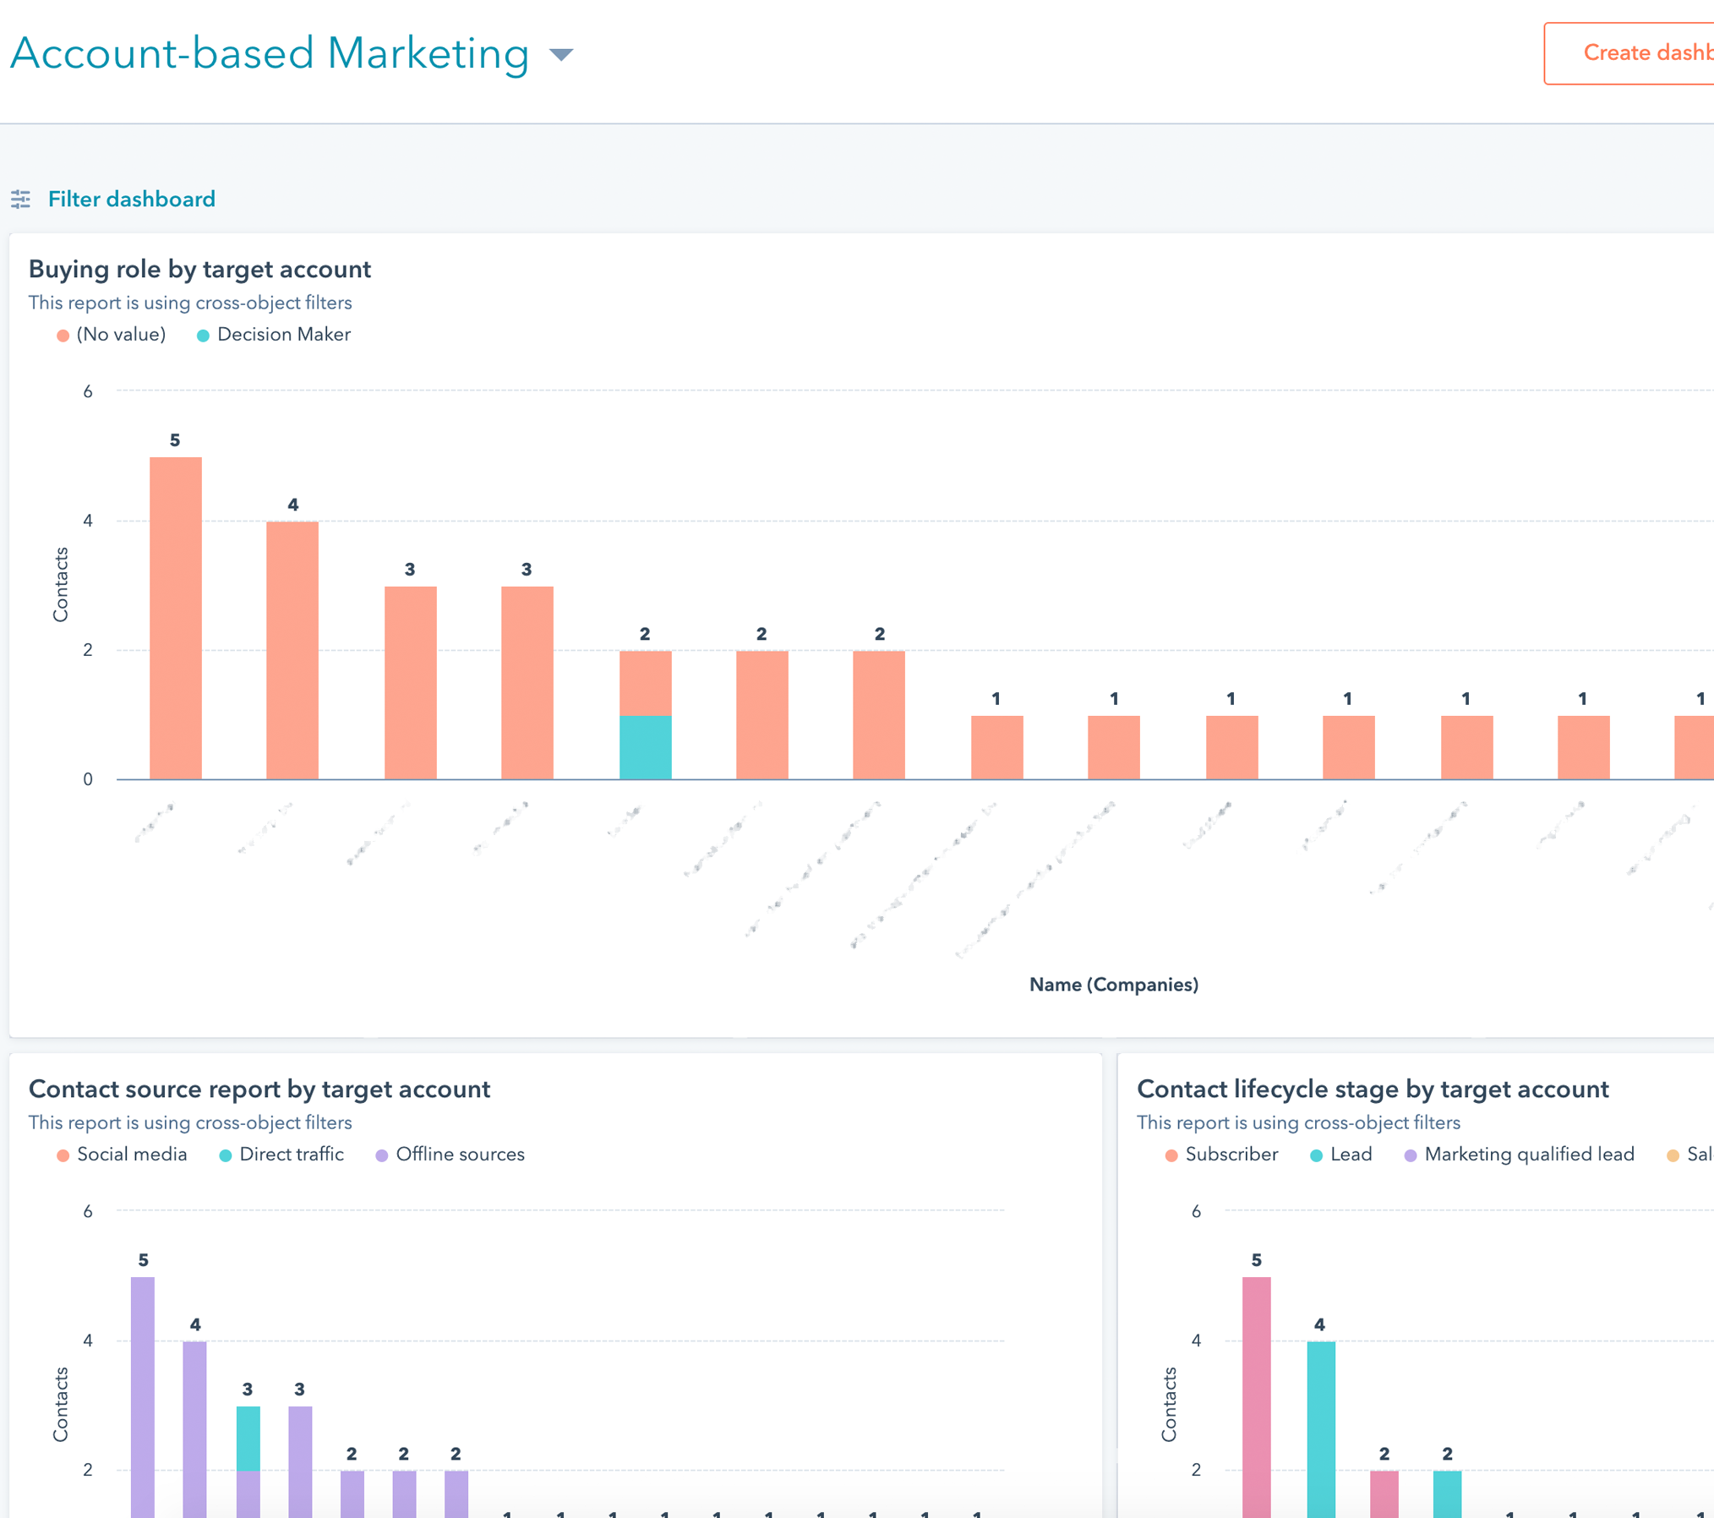Image resolution: width=1714 pixels, height=1518 pixels.
Task: Open Contact source report by target account title
Action: [x=259, y=1089]
